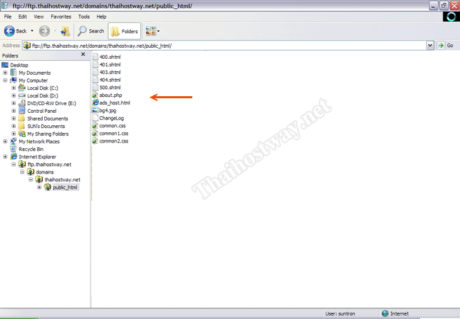
Task: Click the My Network Places icon
Action: point(14,141)
